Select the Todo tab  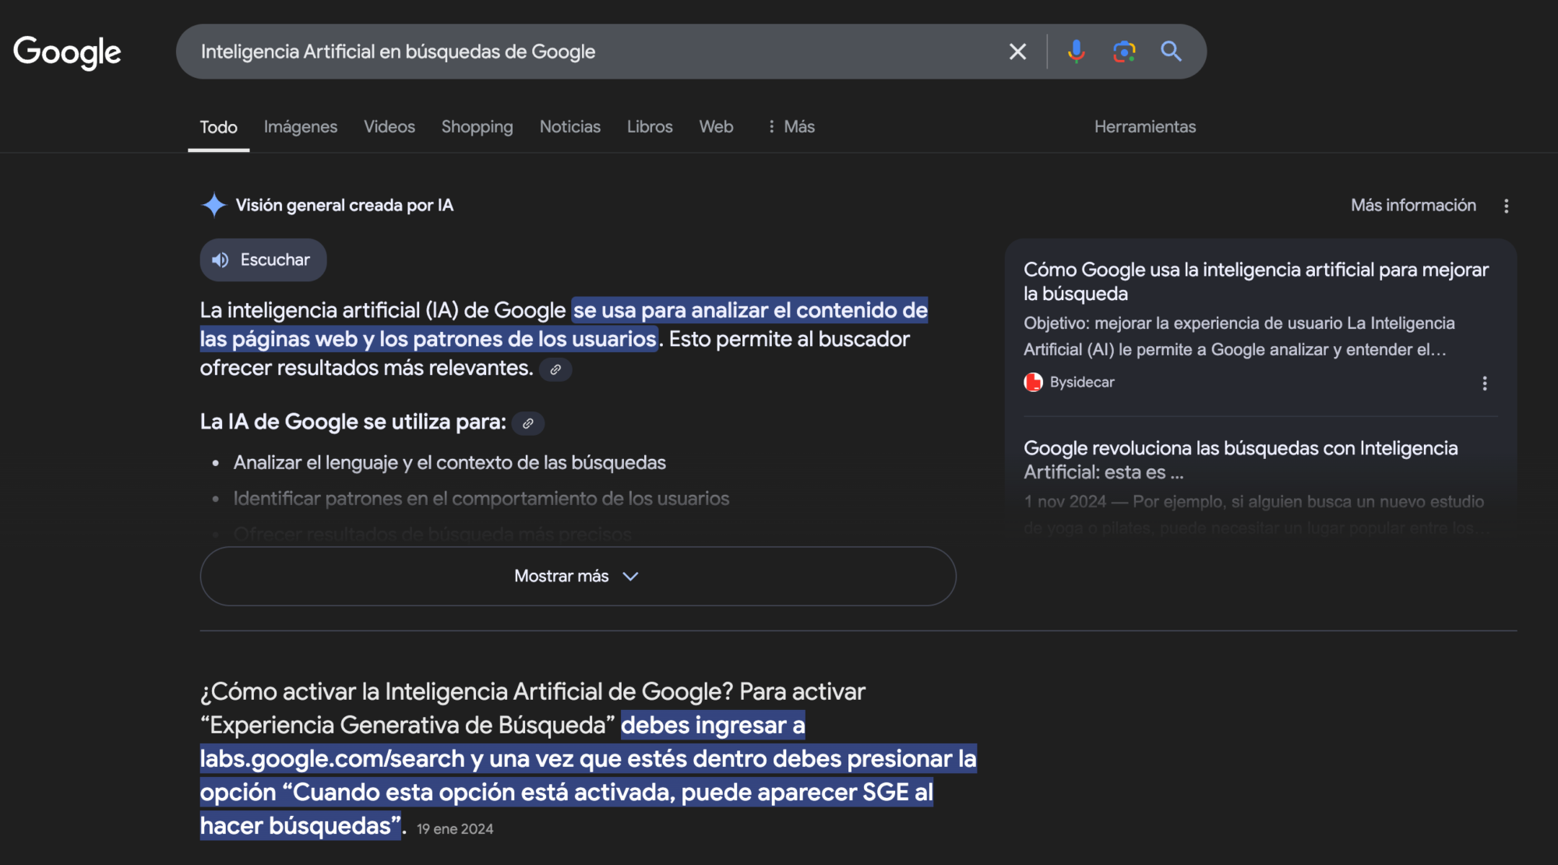tap(218, 127)
